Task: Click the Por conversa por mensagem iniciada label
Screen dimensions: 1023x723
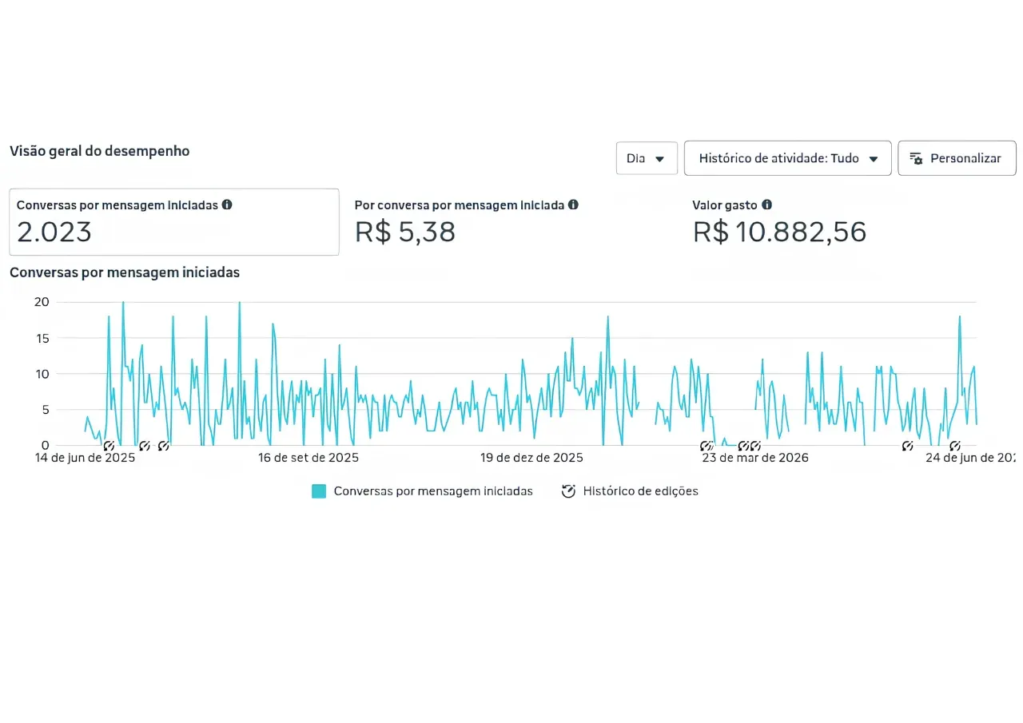Action: [x=460, y=205]
